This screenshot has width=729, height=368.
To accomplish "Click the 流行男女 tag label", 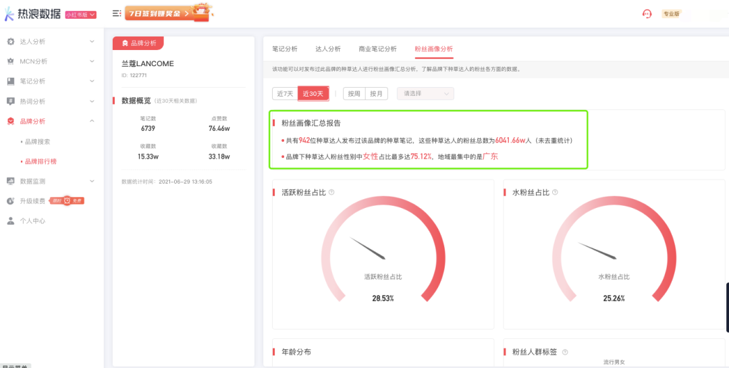I will coord(614,362).
